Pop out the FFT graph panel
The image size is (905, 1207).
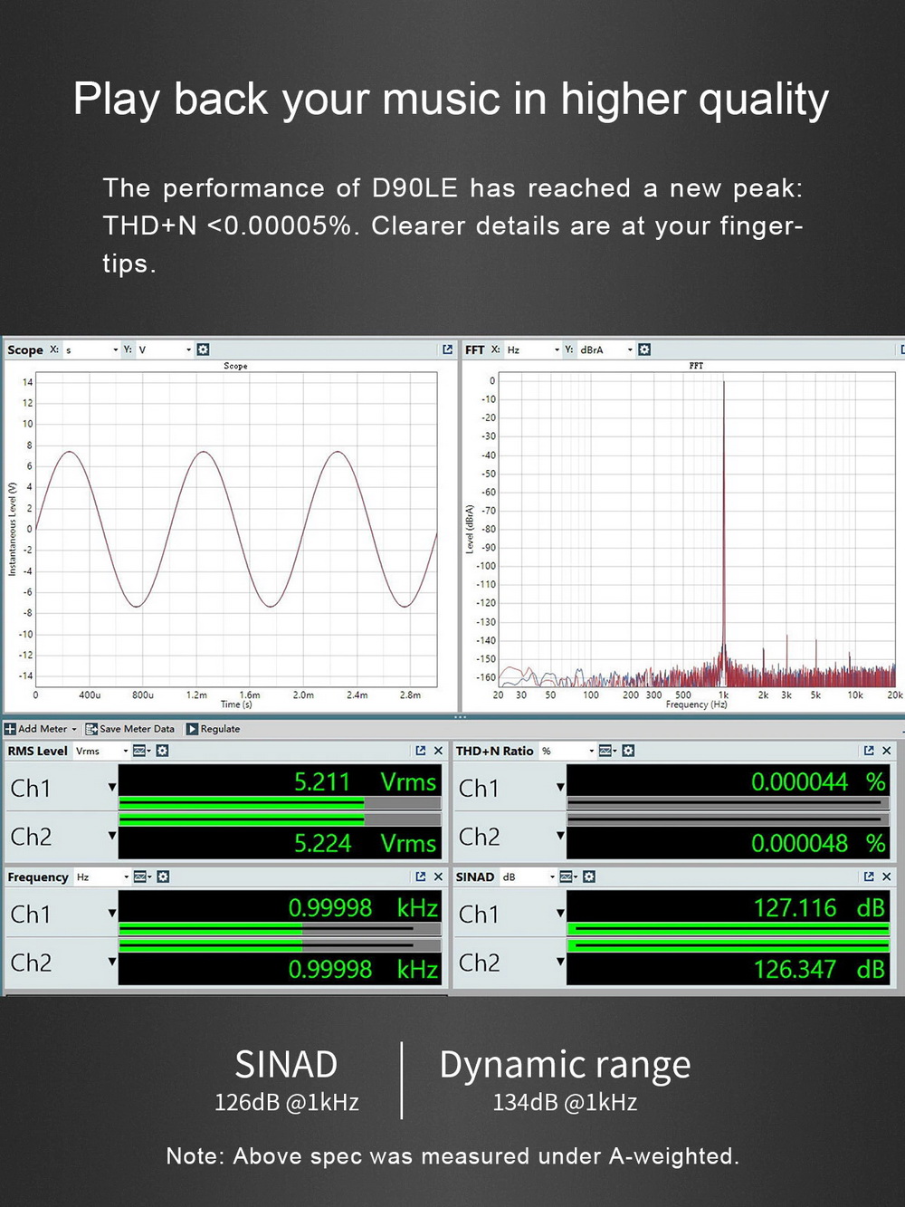point(901,350)
